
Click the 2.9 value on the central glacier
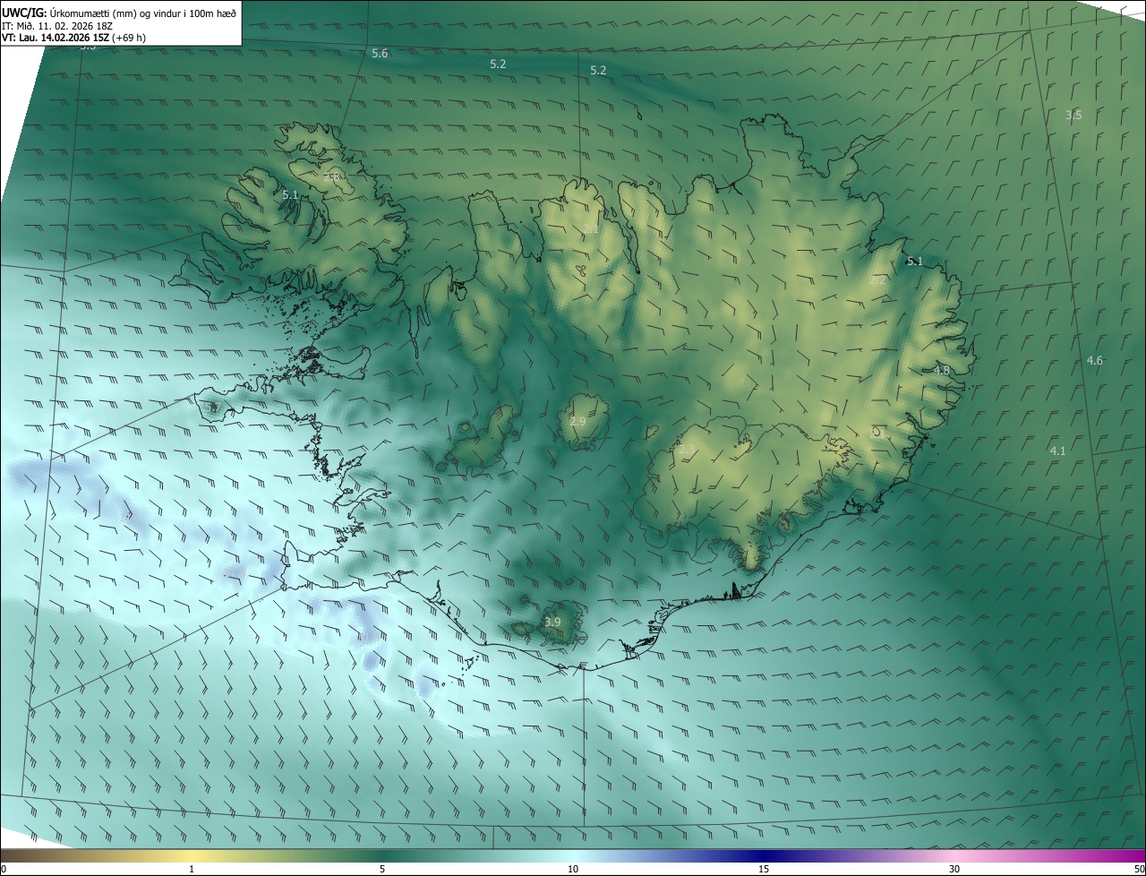577,421
